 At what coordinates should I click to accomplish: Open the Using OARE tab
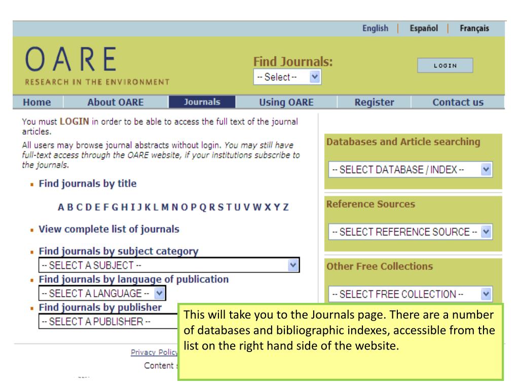coord(286,102)
